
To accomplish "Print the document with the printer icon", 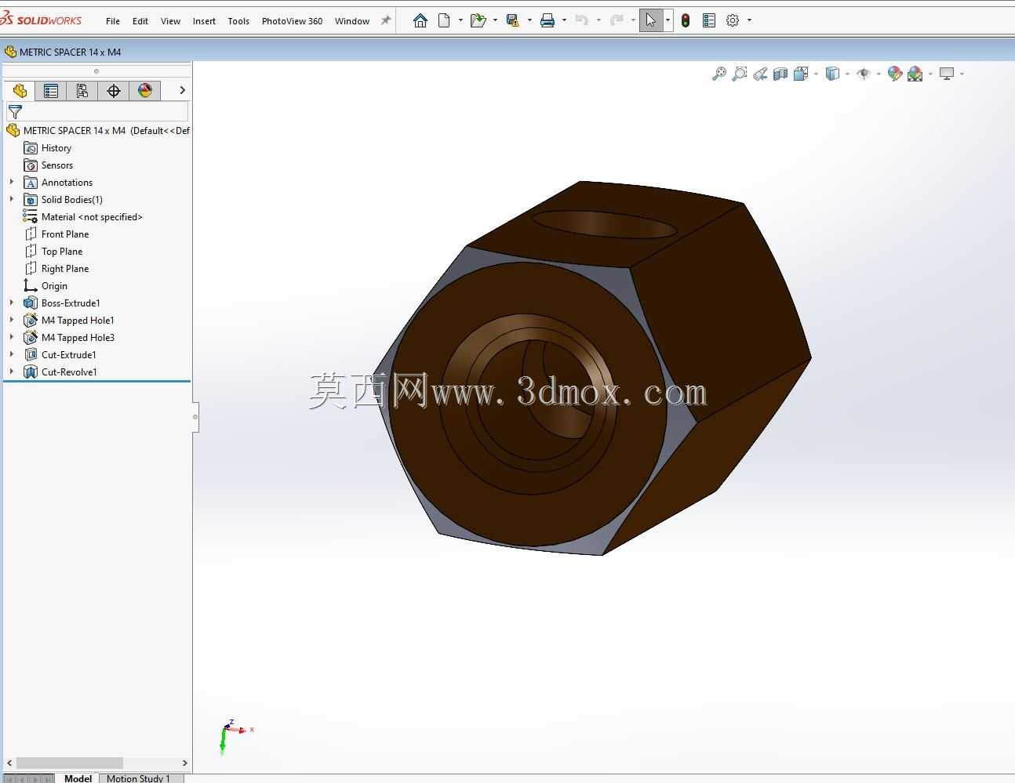I will [548, 20].
